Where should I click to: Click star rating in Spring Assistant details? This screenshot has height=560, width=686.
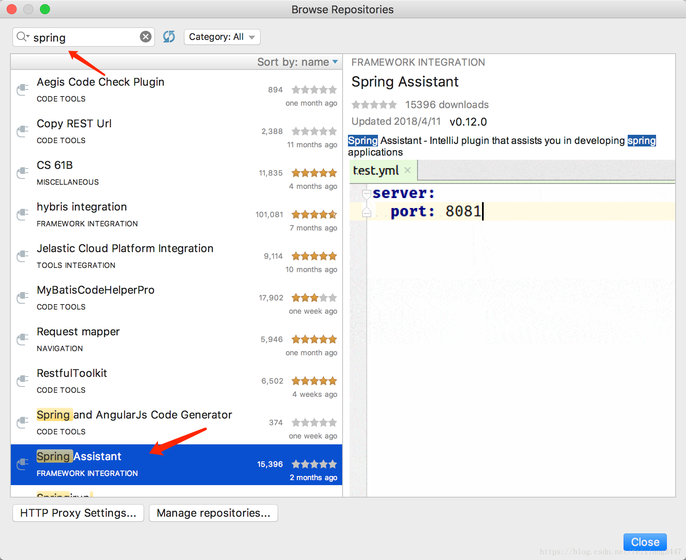[374, 105]
